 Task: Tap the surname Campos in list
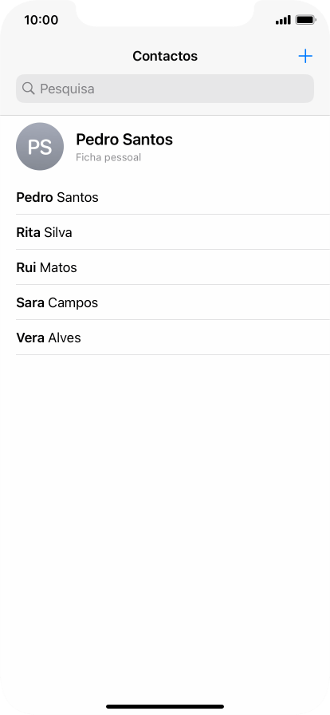click(x=73, y=303)
